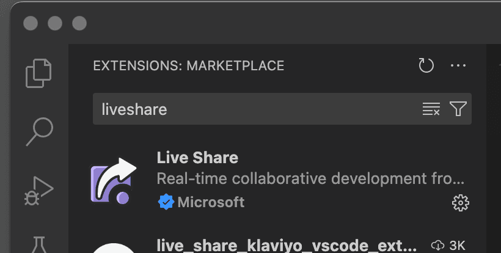The height and width of the screenshot is (253, 501).
Task: Refresh the extensions list
Action: [426, 65]
